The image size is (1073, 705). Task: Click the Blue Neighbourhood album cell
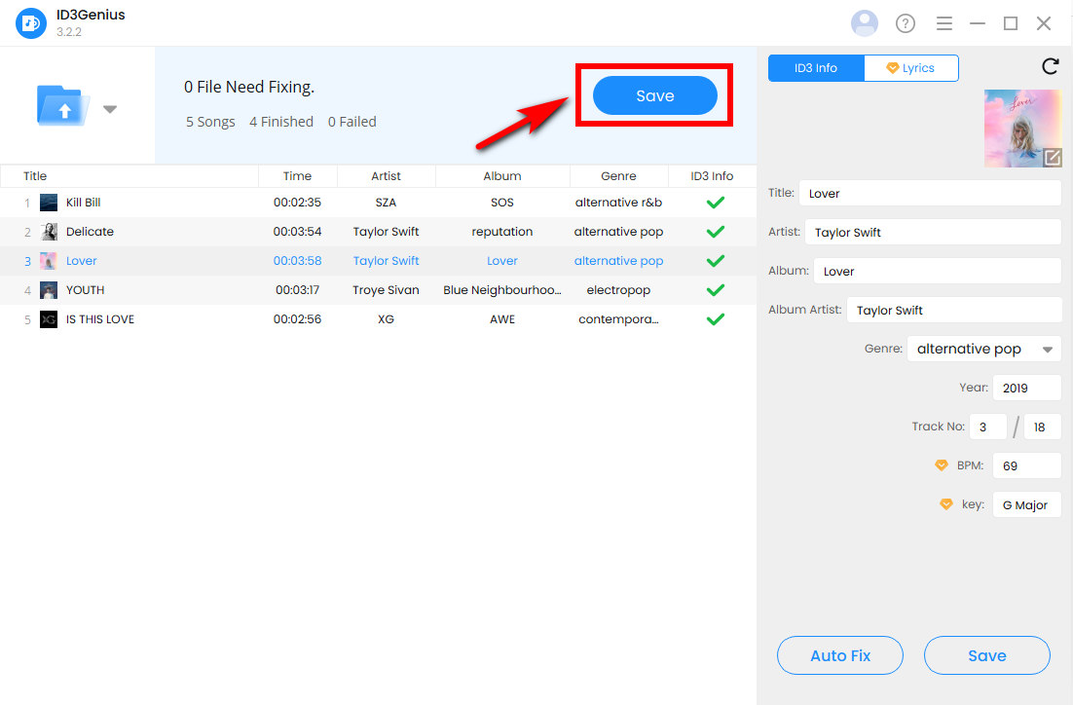pyautogui.click(x=502, y=290)
